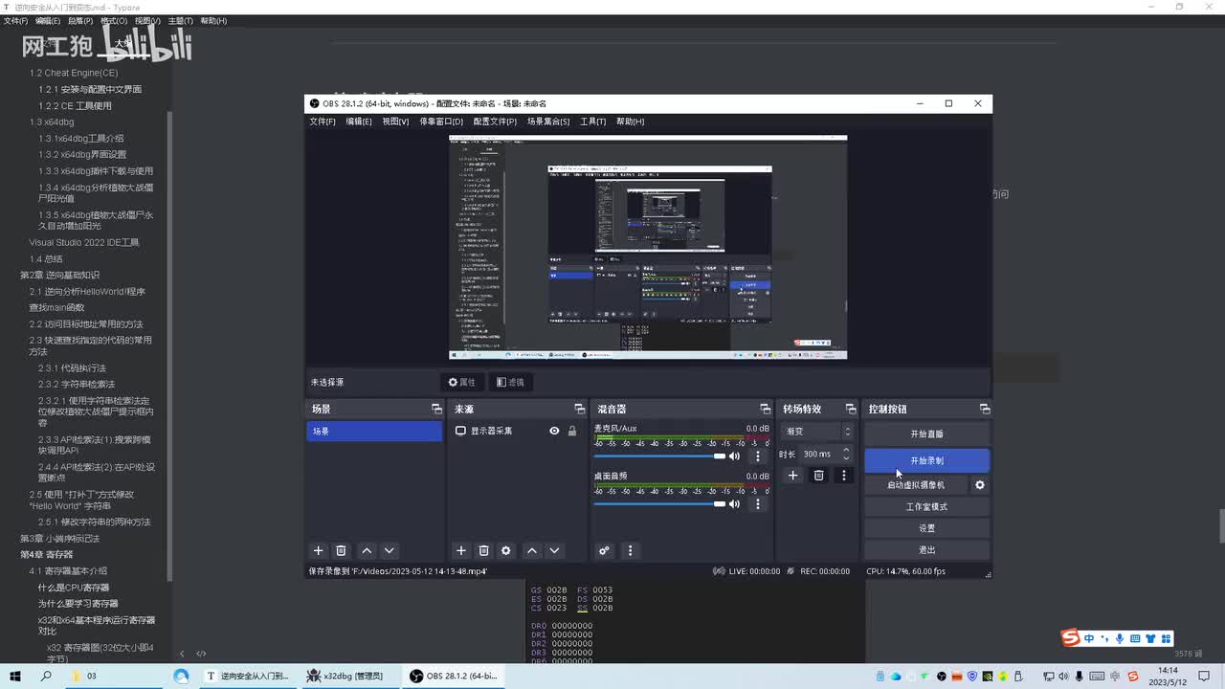Open the 文件(F) menu in OBS
This screenshot has width=1225, height=689.
pos(323,122)
